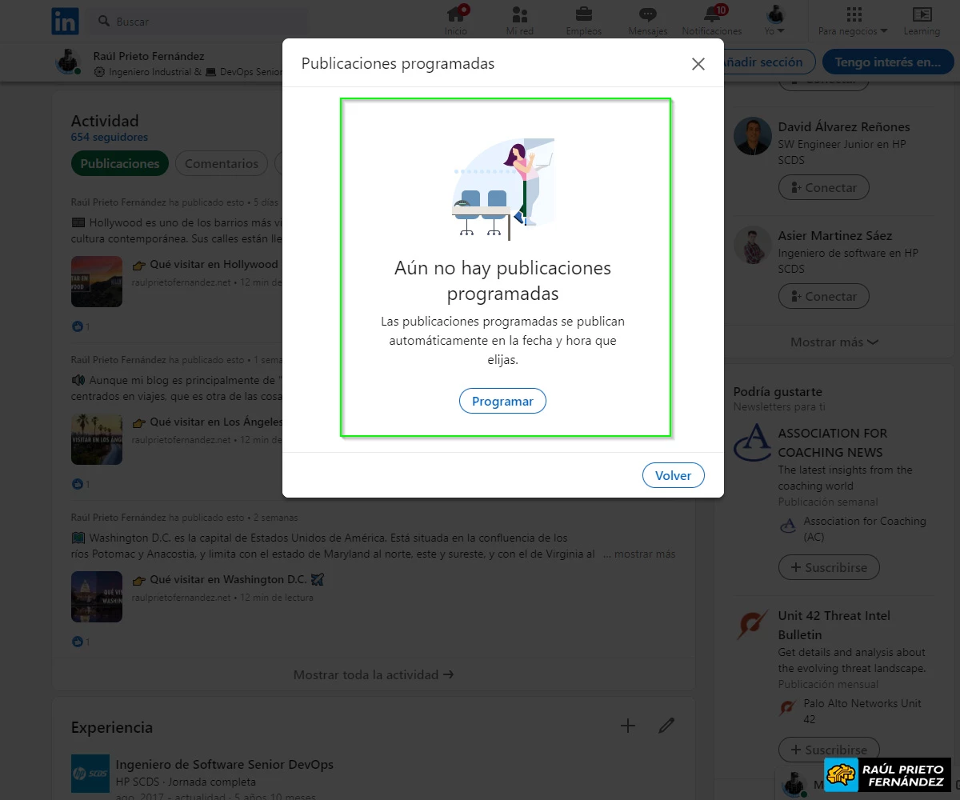The image size is (960, 800).
Task: Open the Empleos briefcase icon
Action: (x=583, y=19)
